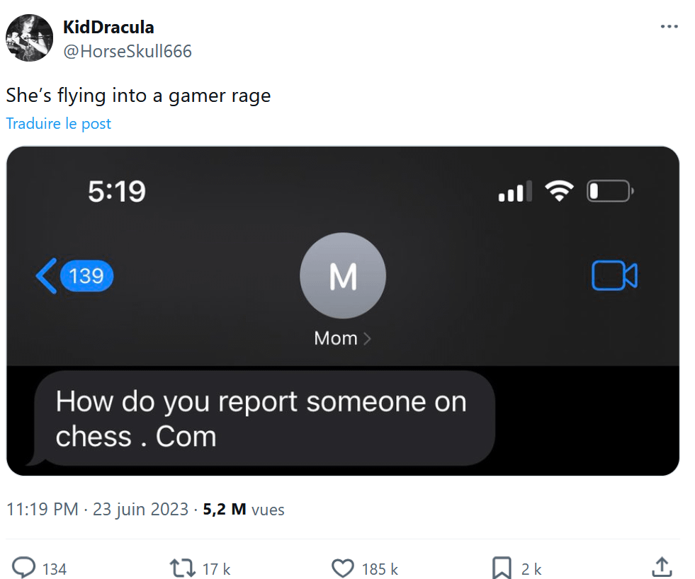Click the Traduire le post link
695x579 pixels.
coord(59,123)
